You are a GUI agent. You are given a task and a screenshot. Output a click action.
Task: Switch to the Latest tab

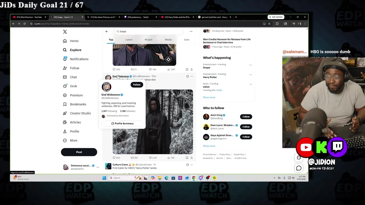pyautogui.click(x=129, y=40)
